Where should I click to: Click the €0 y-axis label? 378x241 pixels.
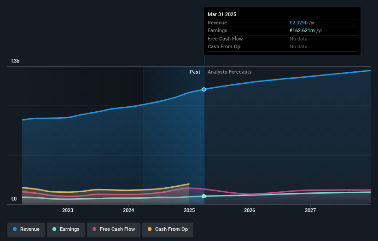pos(14,199)
